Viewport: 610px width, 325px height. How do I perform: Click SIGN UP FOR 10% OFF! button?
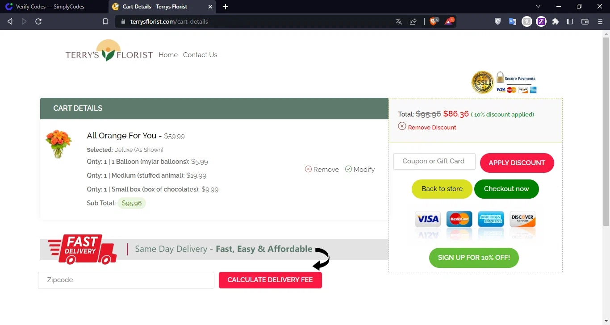click(x=474, y=258)
